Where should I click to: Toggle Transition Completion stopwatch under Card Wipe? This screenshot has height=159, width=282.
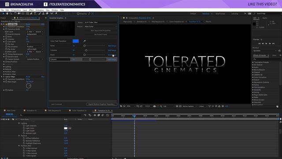[x=6, y=26]
